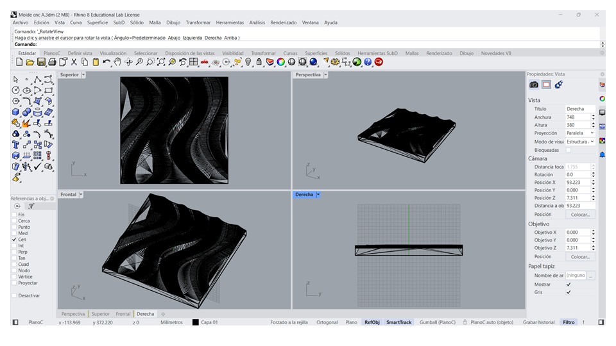Open the Perspectiva viewport dropdown arrow
616x346 pixels.
[325, 75]
